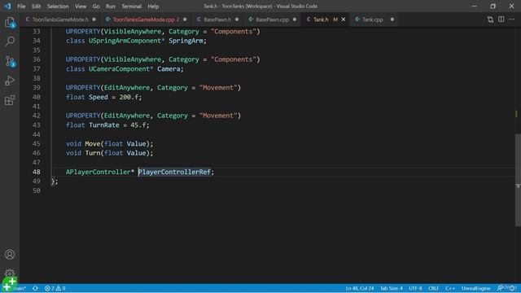This screenshot has height=293, width=521.
Task: Open the Run and Debug view
Action: pyautogui.click(x=10, y=81)
